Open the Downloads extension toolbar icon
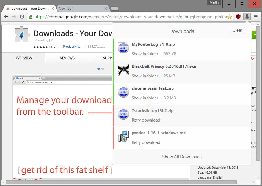Screen dimensions: 262x186 (x=247, y=17)
